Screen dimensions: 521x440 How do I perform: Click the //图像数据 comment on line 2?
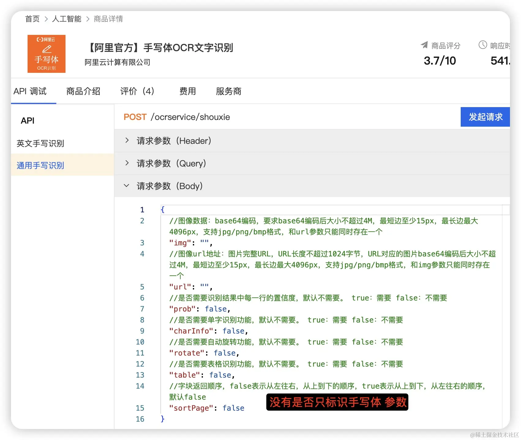pos(324,226)
